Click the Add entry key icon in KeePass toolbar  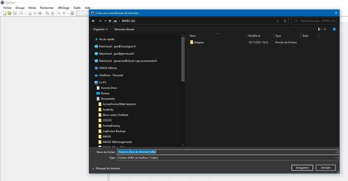21,13
